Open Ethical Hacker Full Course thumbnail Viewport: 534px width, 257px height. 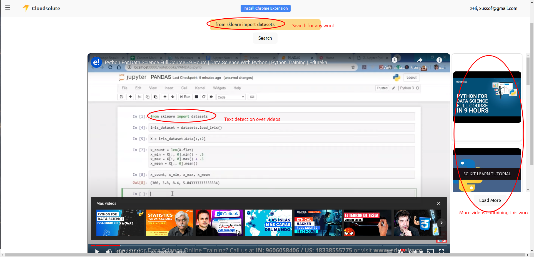pyautogui.click(x=318, y=223)
